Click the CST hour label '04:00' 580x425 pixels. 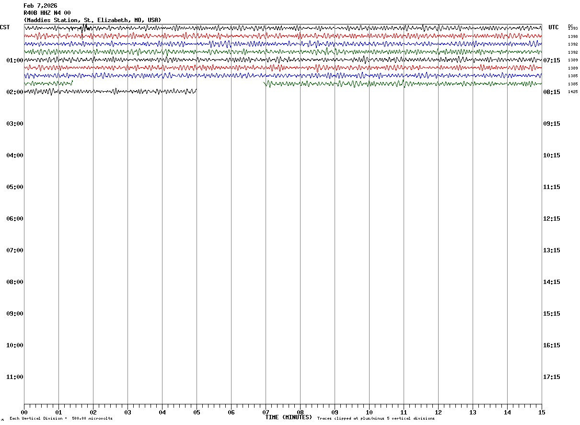point(15,155)
